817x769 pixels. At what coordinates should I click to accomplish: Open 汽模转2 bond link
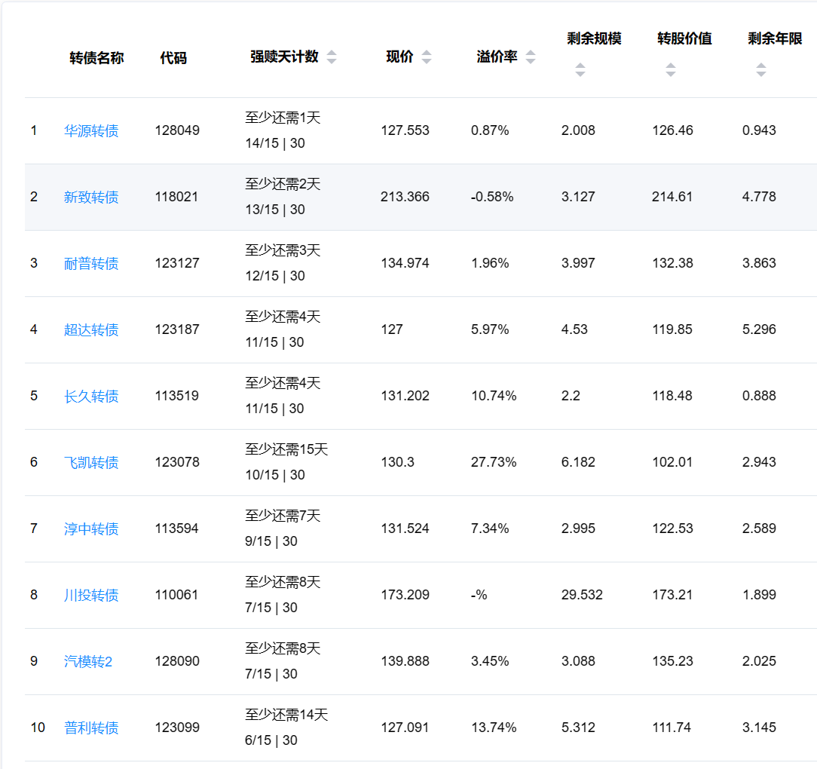(88, 662)
